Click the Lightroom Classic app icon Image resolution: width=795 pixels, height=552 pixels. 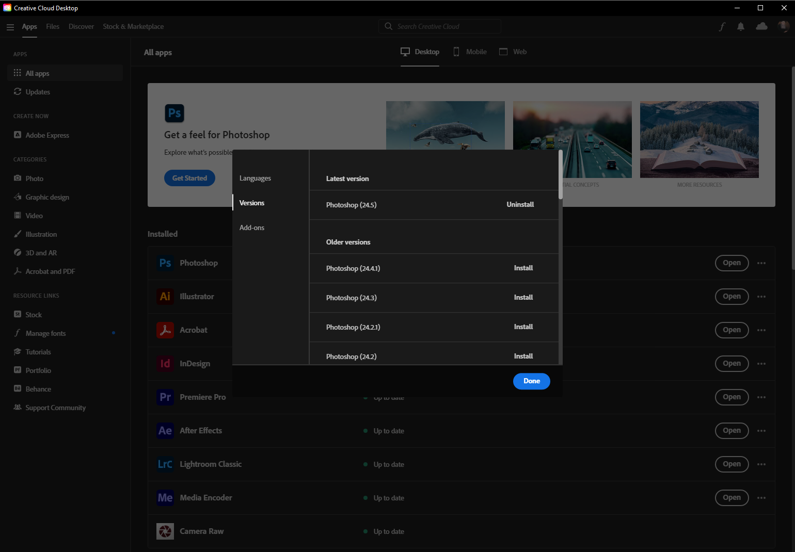[x=165, y=464]
